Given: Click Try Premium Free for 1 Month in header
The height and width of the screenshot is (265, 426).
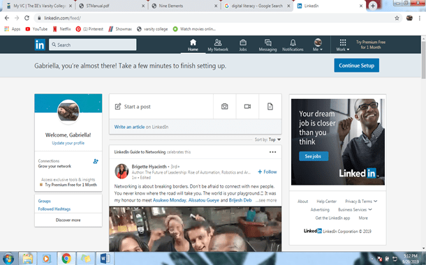Looking at the screenshot, I should coord(371,45).
